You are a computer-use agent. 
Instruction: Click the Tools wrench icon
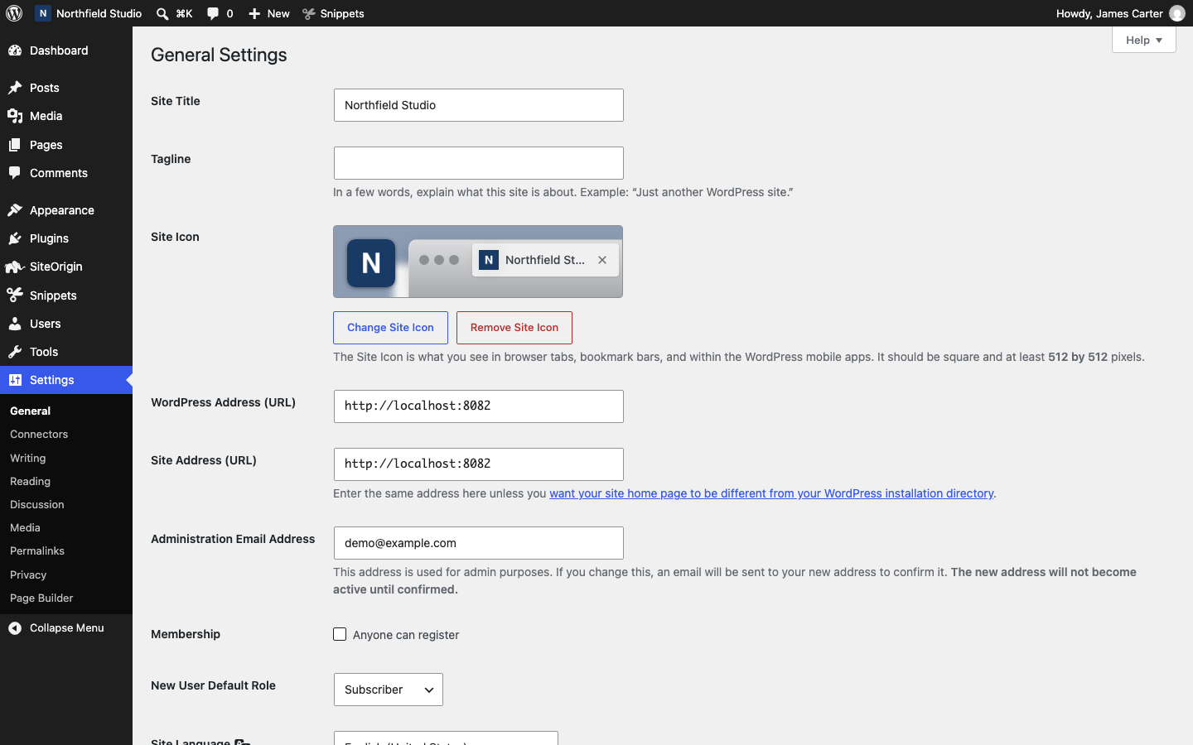click(15, 352)
